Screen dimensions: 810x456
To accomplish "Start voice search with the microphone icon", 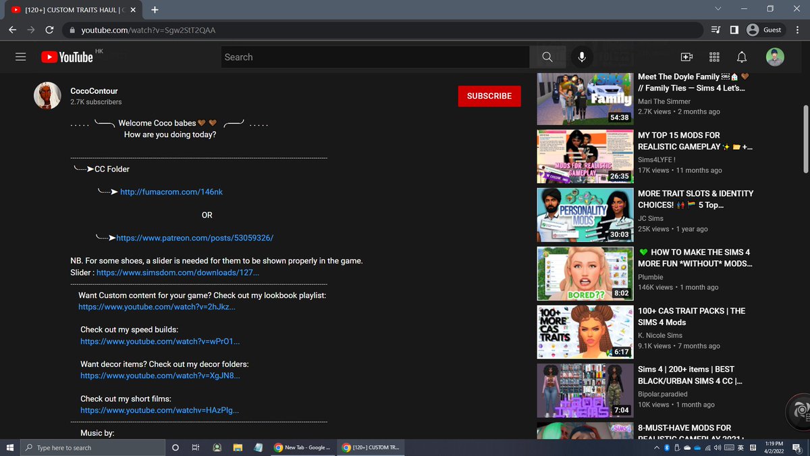I will point(581,57).
